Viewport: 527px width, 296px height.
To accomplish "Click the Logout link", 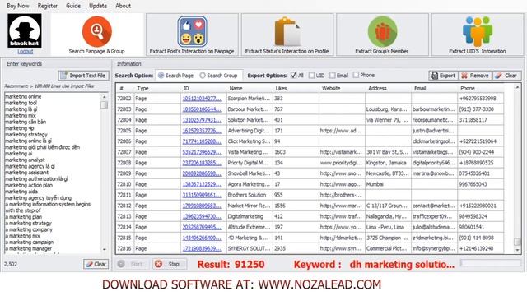I will point(26,51).
